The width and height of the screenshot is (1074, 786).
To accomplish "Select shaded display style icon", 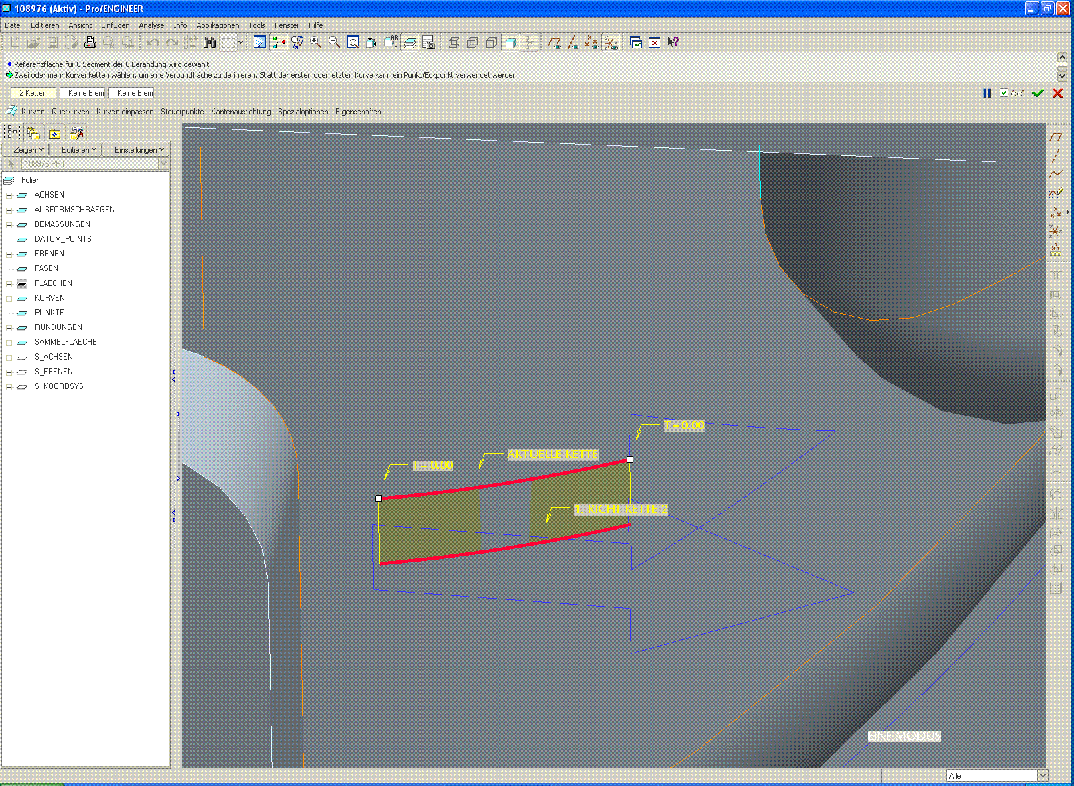I will [x=510, y=42].
